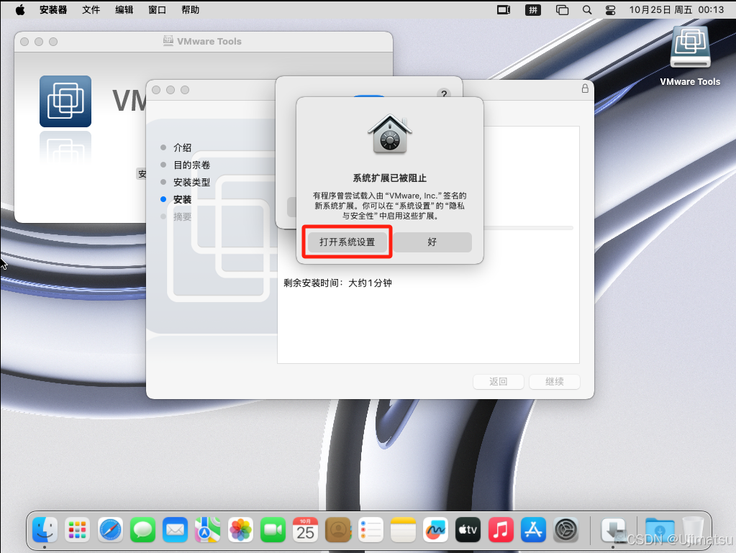Open Safari from the dock

pos(110,530)
